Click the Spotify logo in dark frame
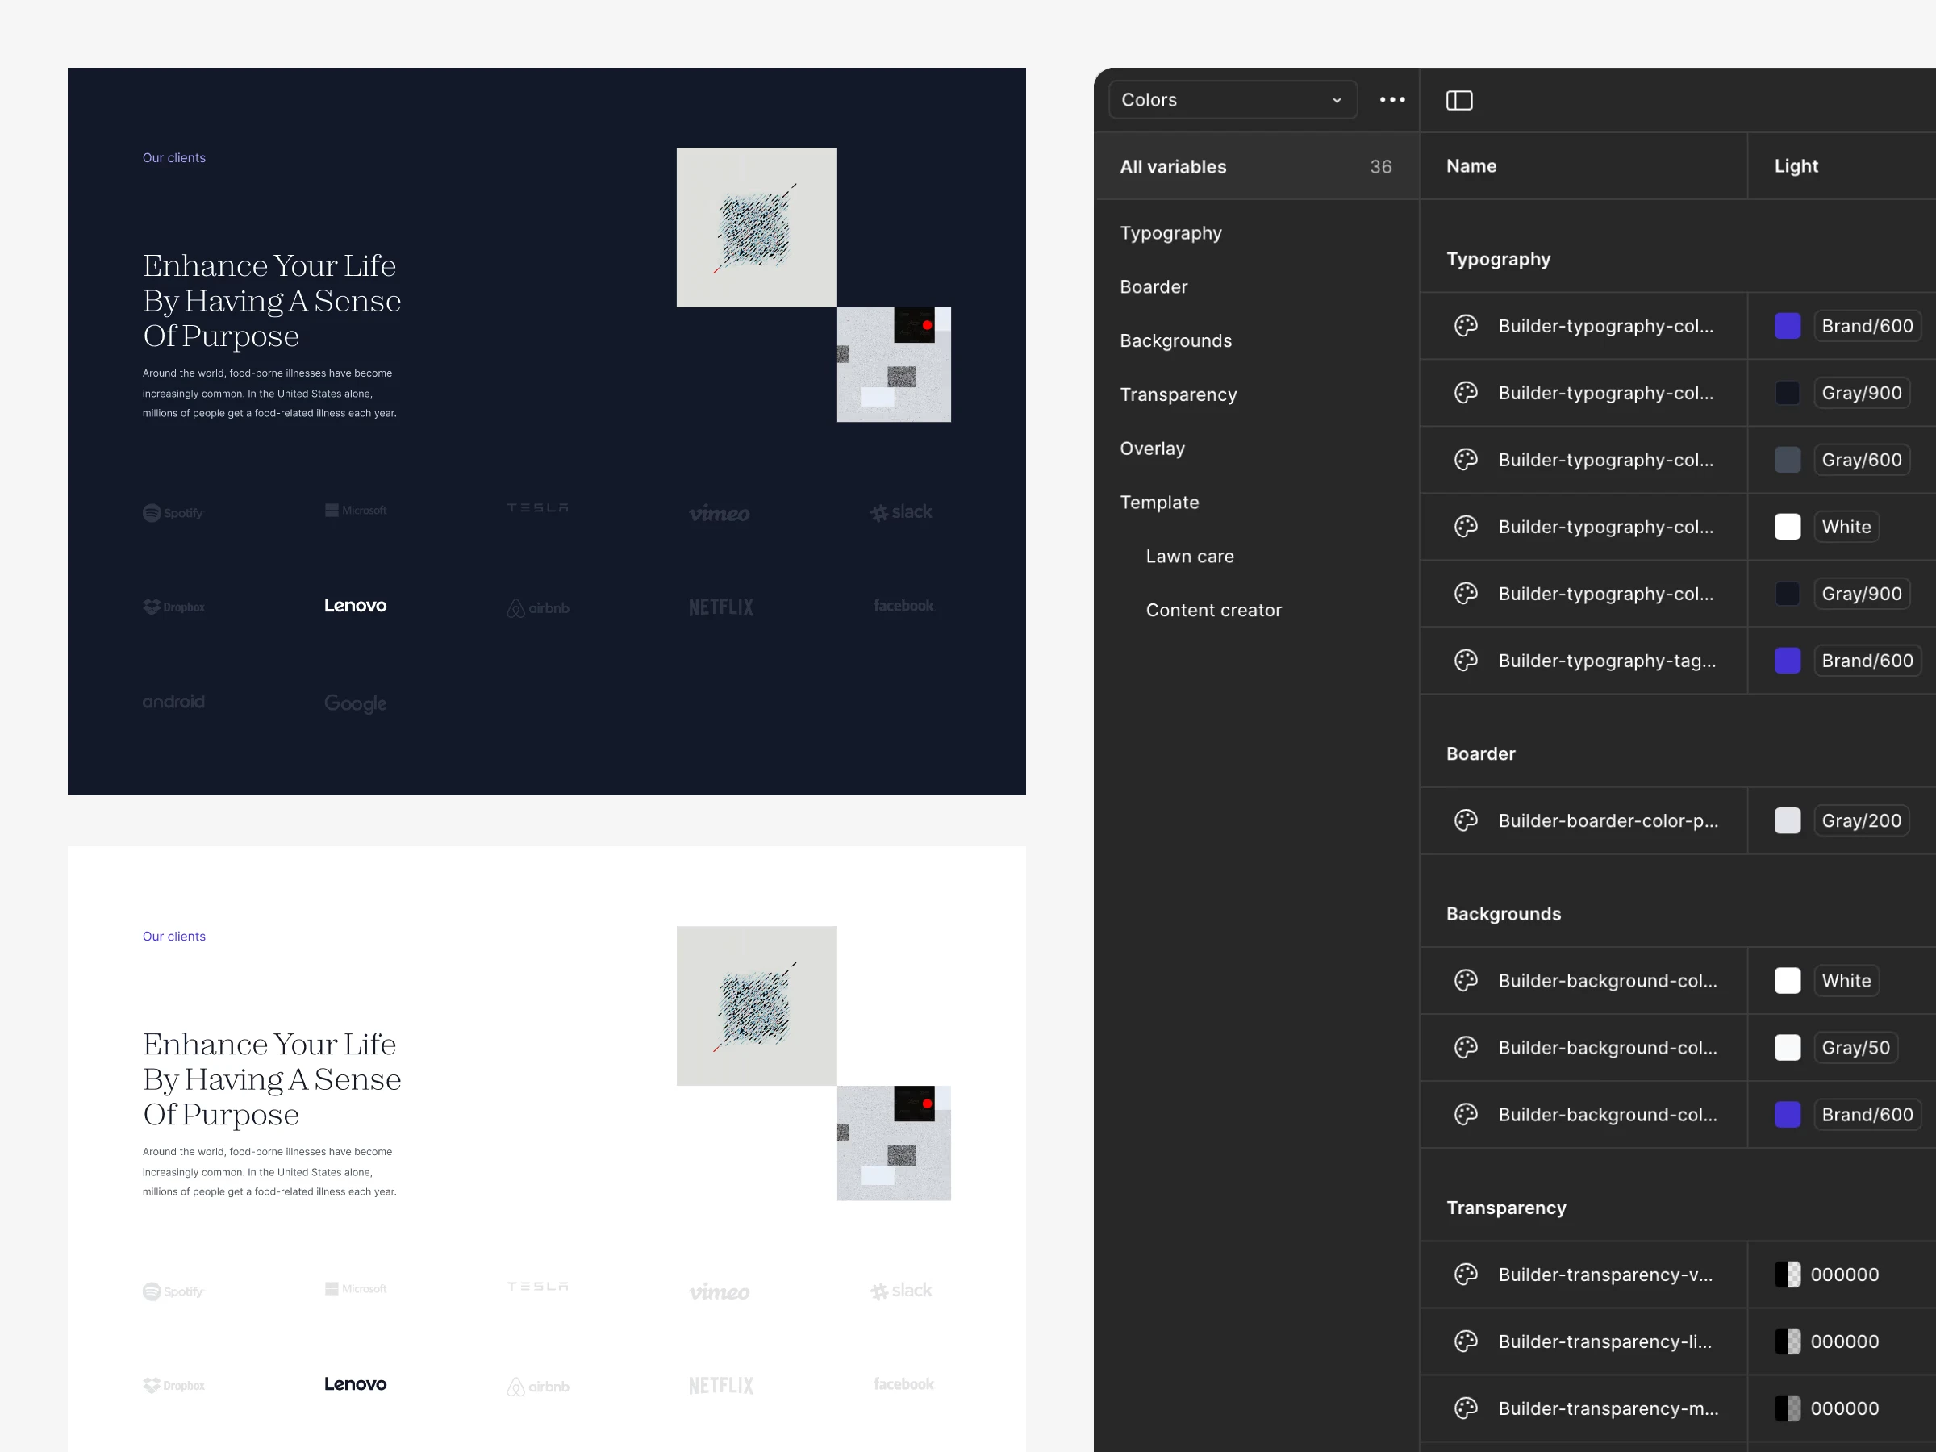Screen dimensions: 1936x1452 (x=173, y=513)
